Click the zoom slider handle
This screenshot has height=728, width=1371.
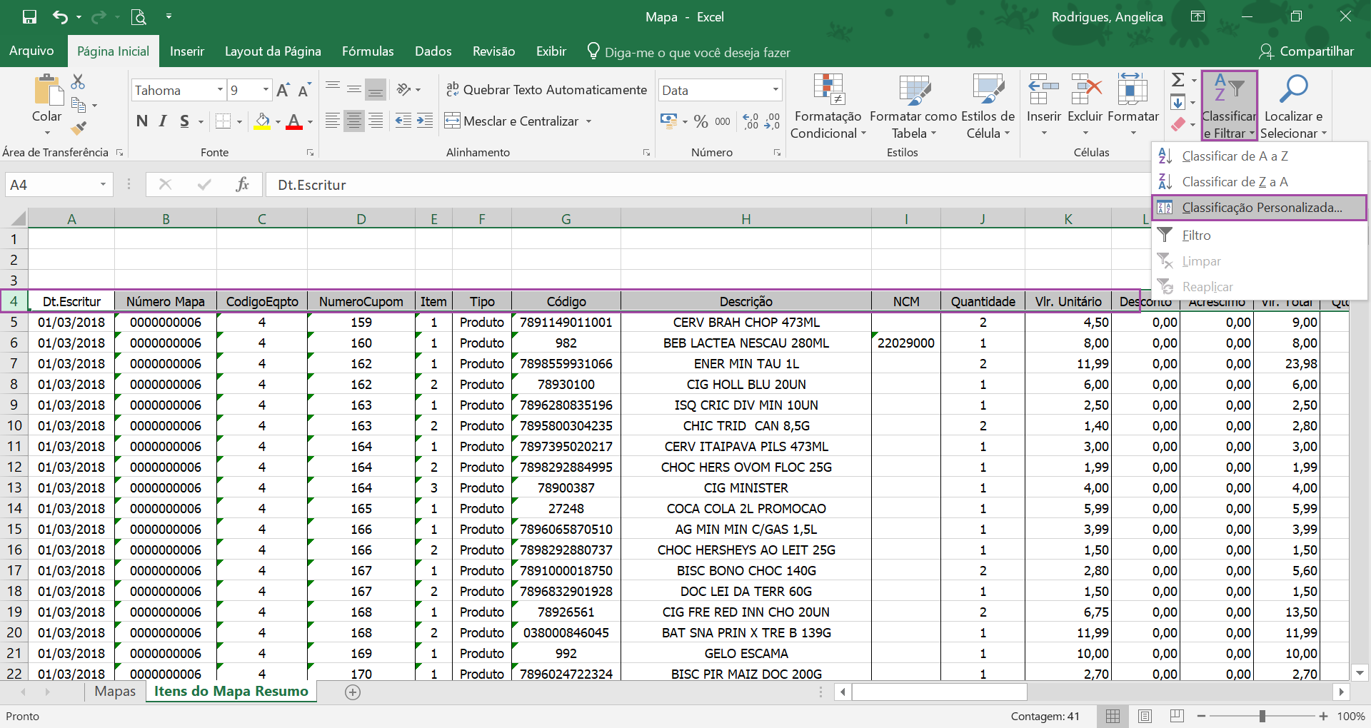coord(1262,716)
